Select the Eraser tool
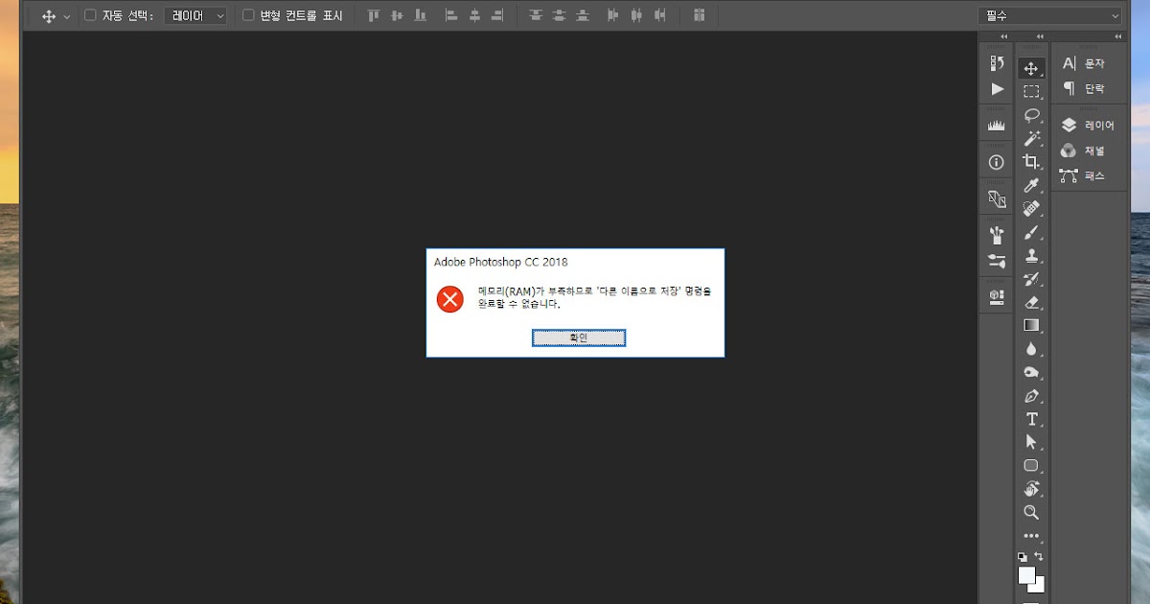Image resolution: width=1150 pixels, height=604 pixels. click(x=1031, y=302)
